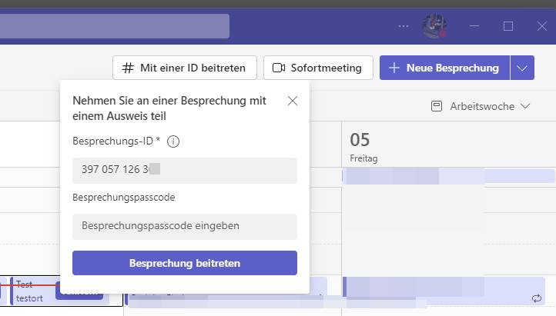Viewport: 556px width, 316px height.
Task: Focus the Besprechungs-ID input field
Action: click(x=185, y=170)
